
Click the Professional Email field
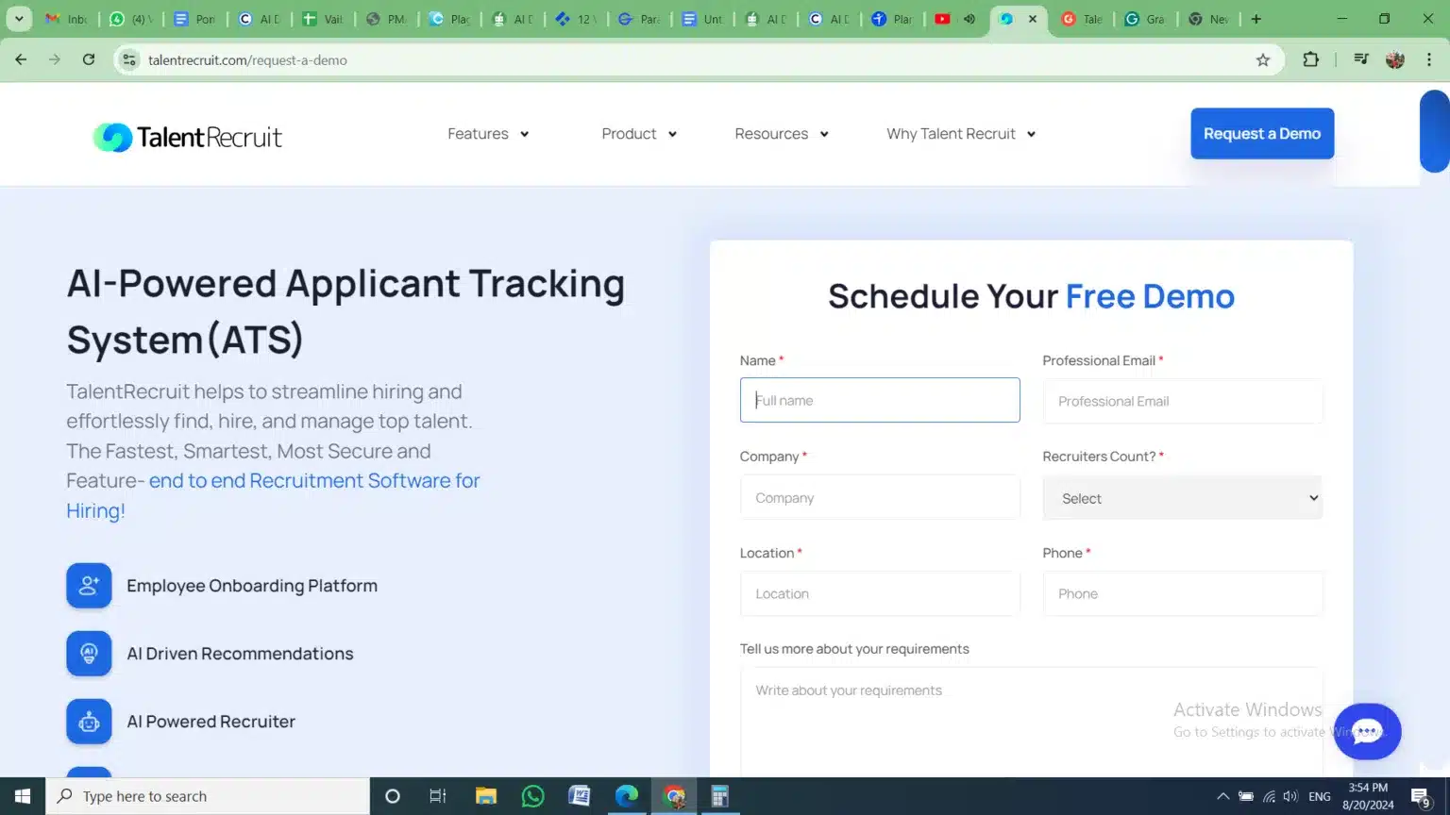click(1182, 401)
